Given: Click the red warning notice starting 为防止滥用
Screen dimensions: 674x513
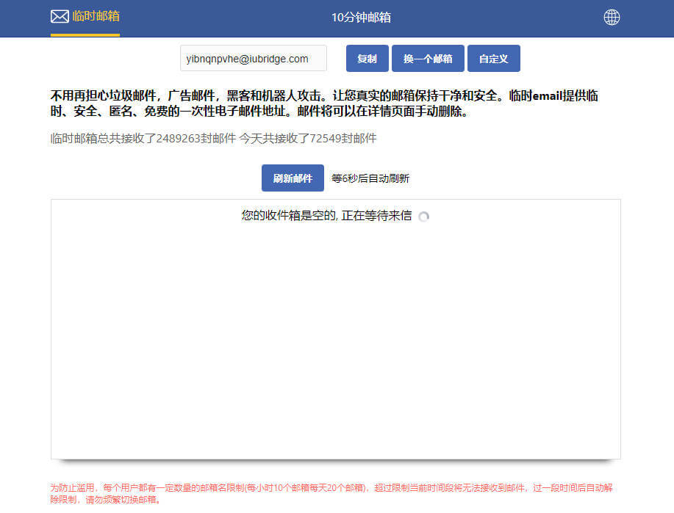Looking at the screenshot, I should coord(331,494).
